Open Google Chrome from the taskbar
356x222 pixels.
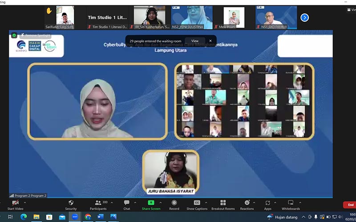point(88,217)
